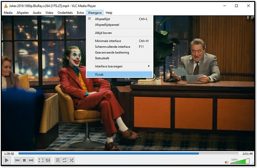Click the VLC cone title icon
This screenshot has height=168, width=257.
[x=6, y=6]
